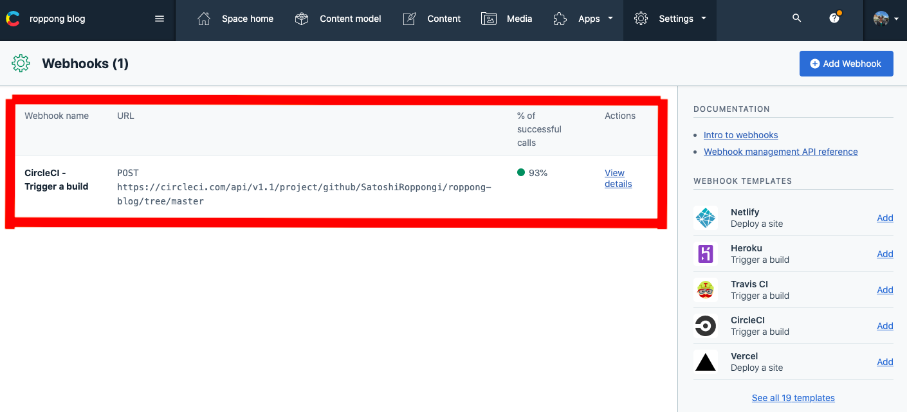Click CircleCI - Trigger a build webhook name
Viewport: 907px width, 412px height.
coord(57,179)
